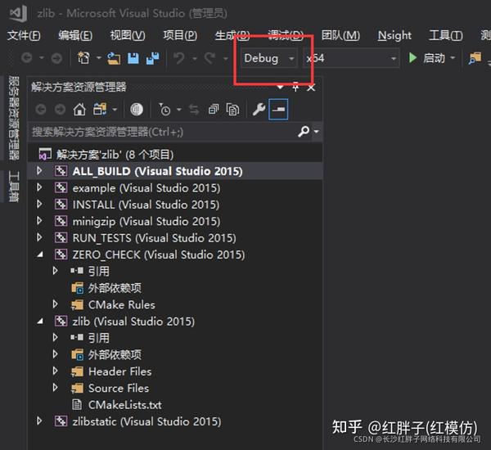Click Solution Explorer Back button
This screenshot has height=450, width=491.
coord(41,110)
